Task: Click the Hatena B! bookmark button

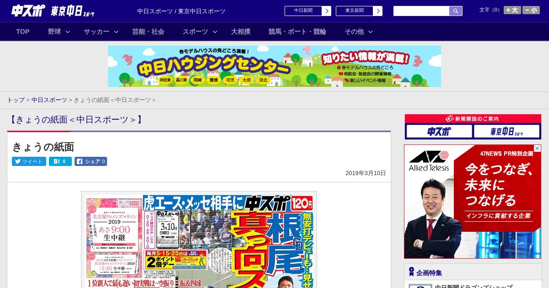Action: [60, 161]
